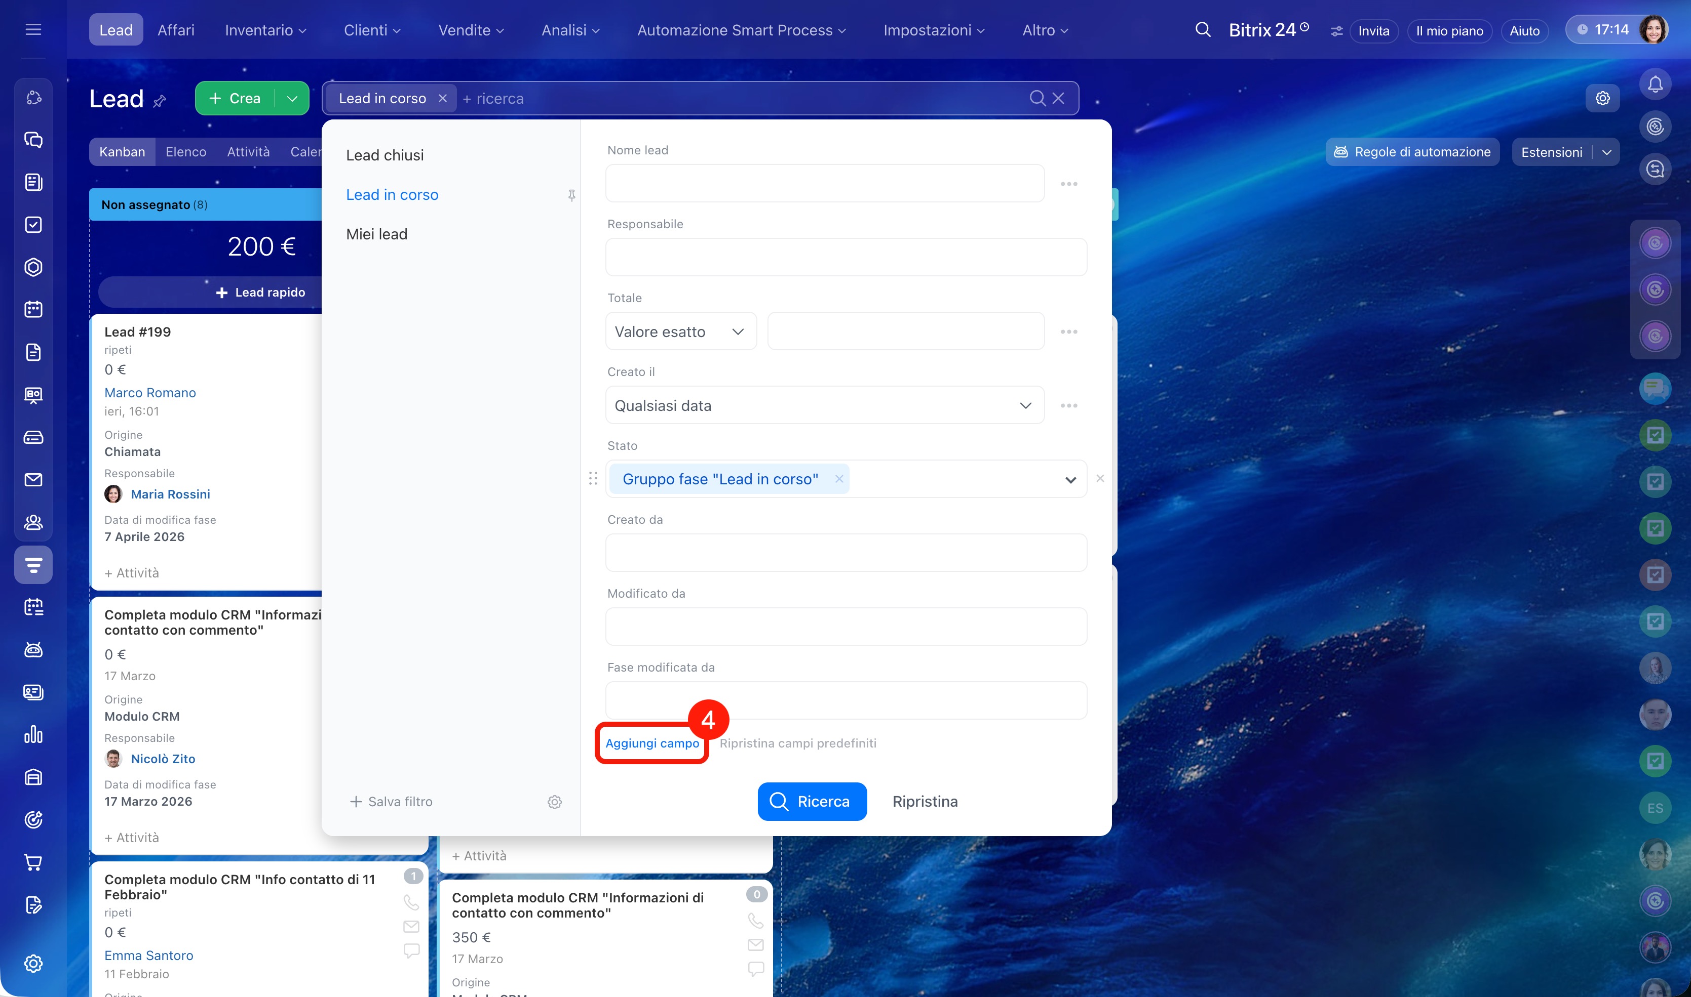
Task: Select the Lead chiusi saved filter
Action: [385, 155]
